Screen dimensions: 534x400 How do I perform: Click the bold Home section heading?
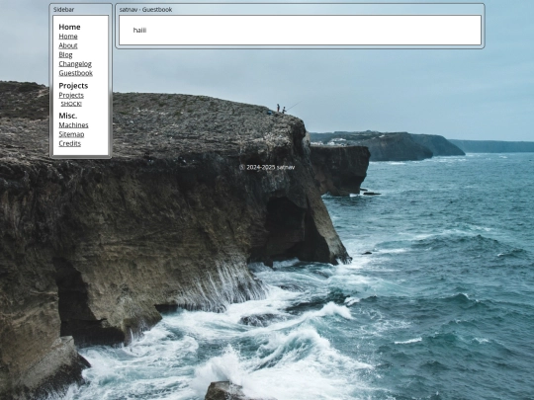point(69,27)
